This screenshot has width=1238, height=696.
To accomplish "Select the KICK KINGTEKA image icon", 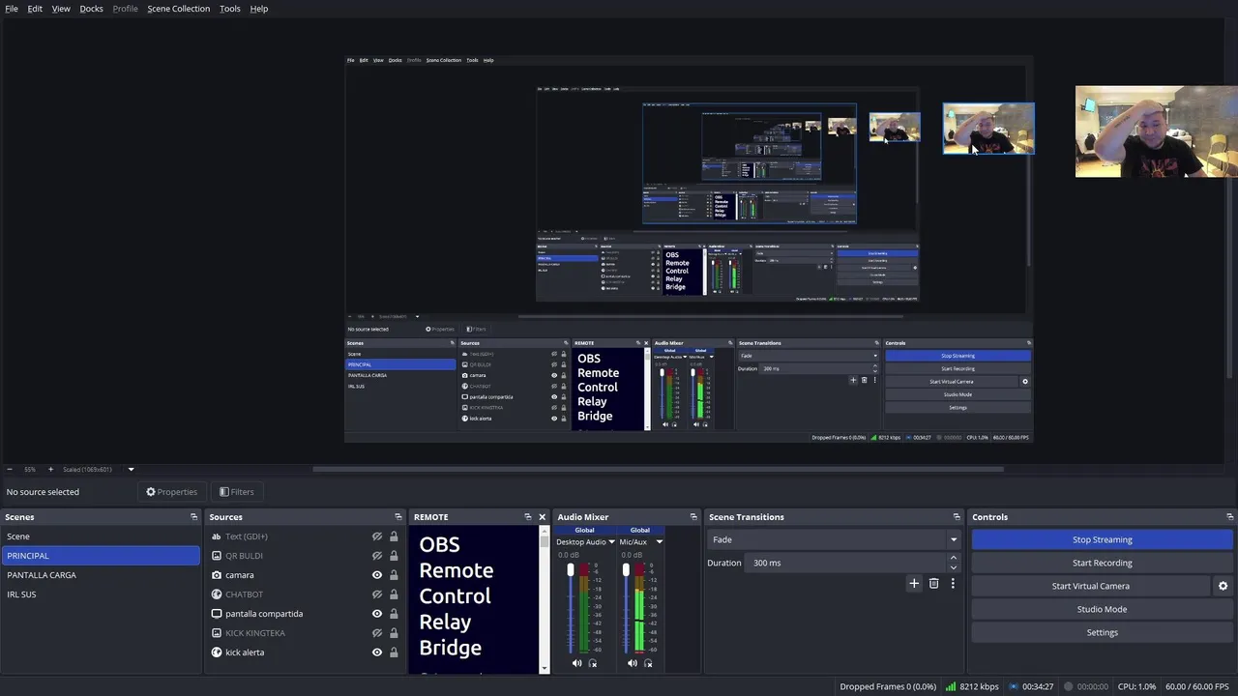I will click(217, 633).
